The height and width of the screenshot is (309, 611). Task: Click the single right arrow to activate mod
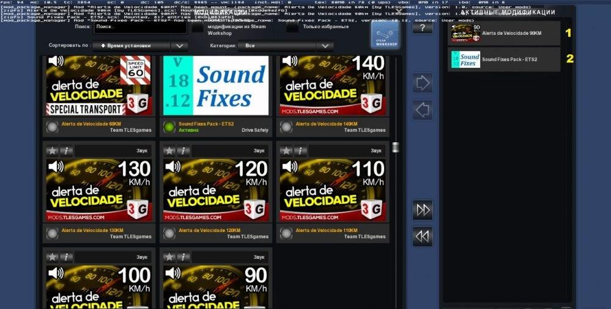click(423, 82)
